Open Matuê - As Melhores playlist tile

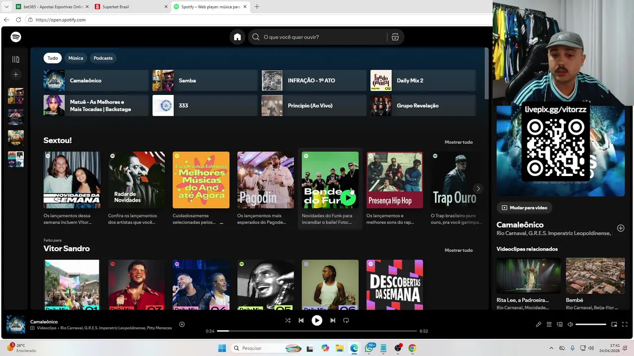pyautogui.click(x=96, y=105)
